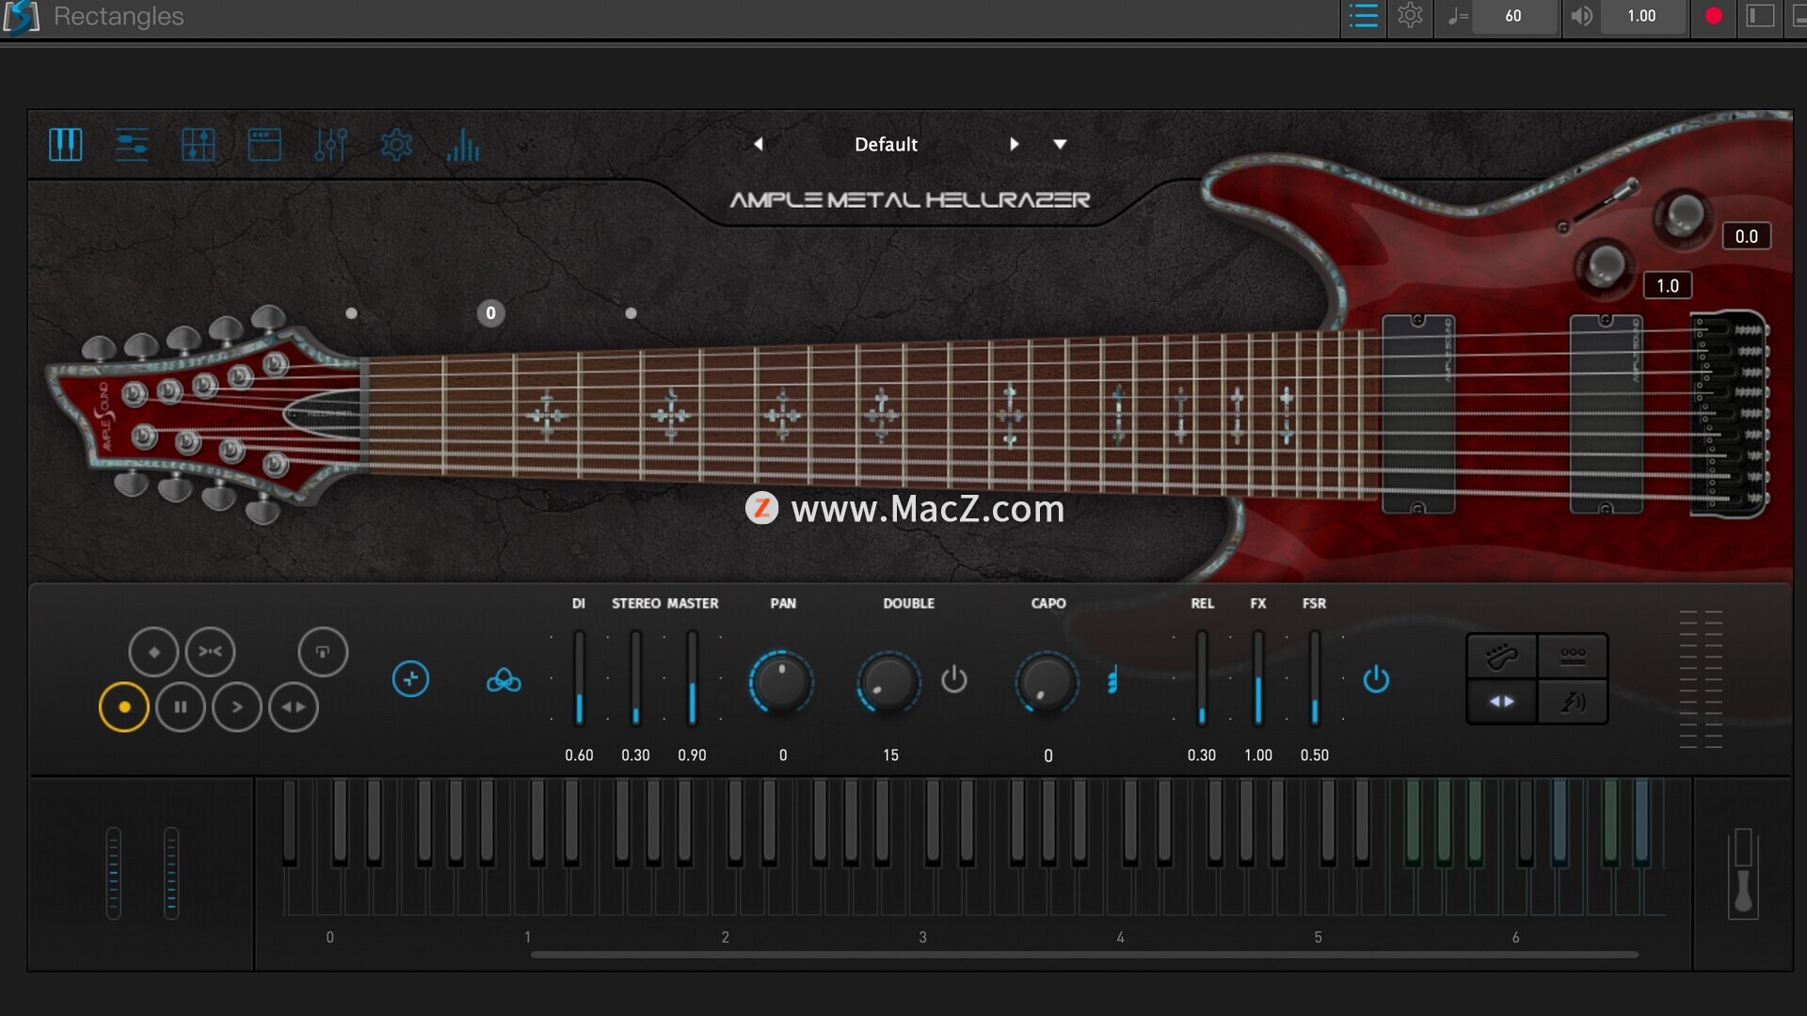
Task: Toggle the blue power button near FSR
Action: point(1376,678)
